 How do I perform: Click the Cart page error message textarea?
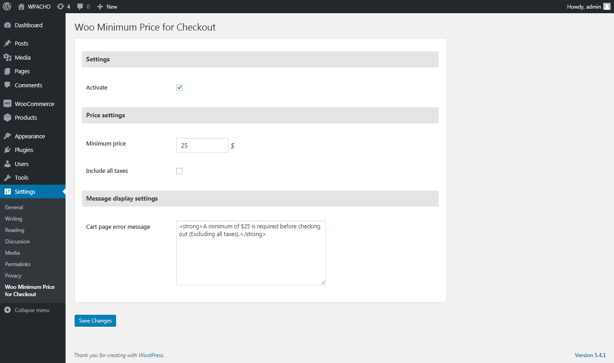pyautogui.click(x=251, y=253)
